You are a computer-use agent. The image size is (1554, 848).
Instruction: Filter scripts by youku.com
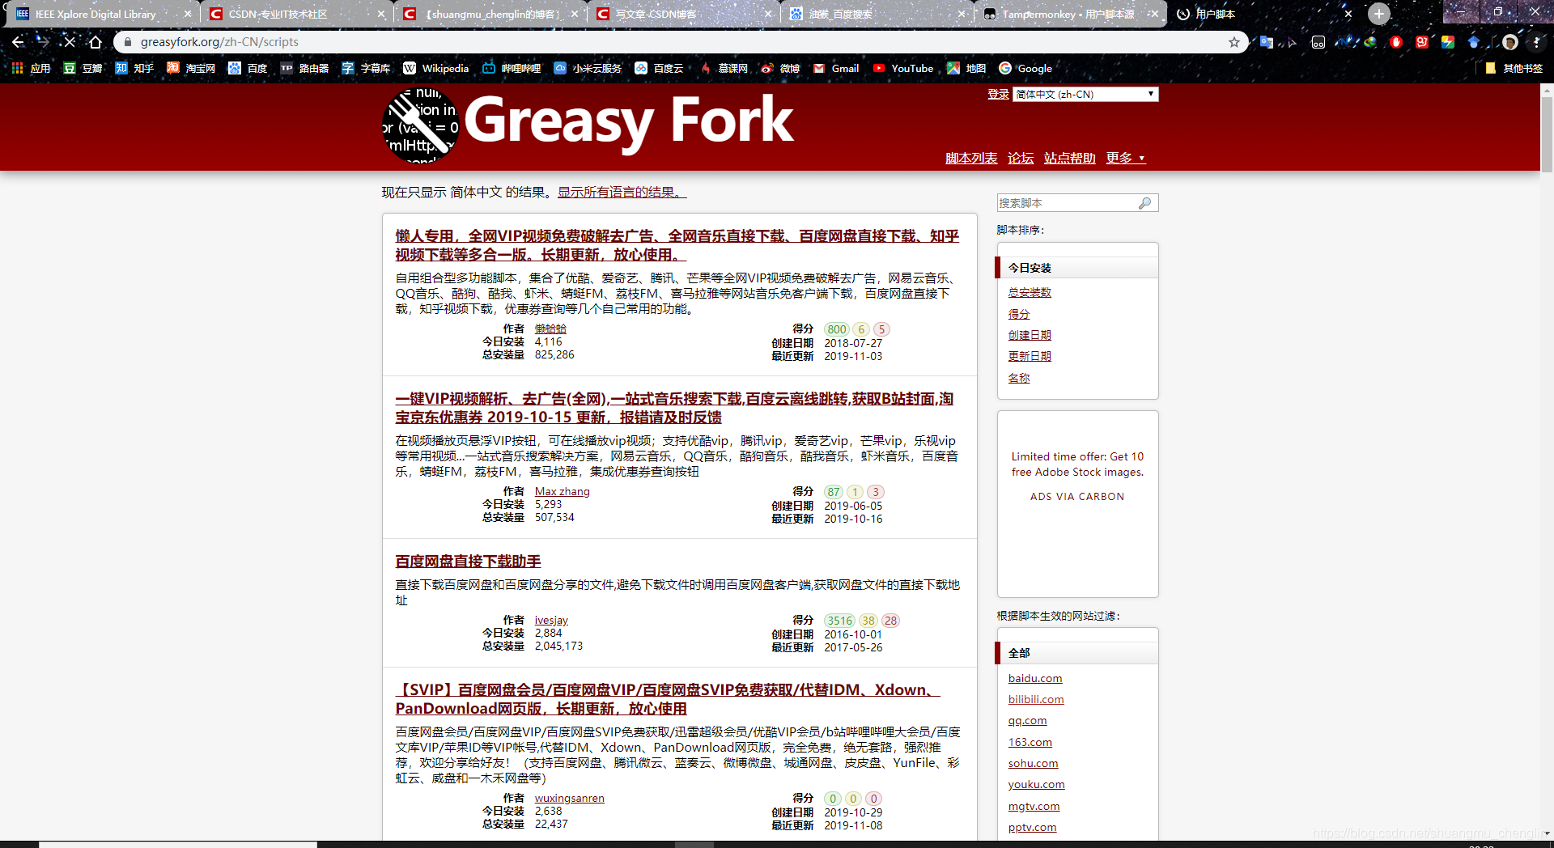pyautogui.click(x=1036, y=785)
